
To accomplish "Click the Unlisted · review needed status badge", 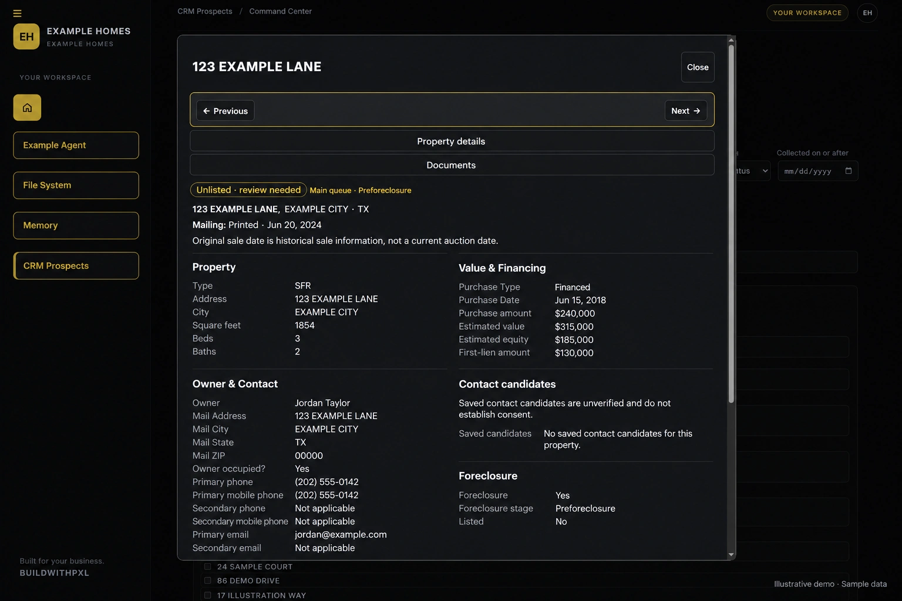I will (248, 190).
